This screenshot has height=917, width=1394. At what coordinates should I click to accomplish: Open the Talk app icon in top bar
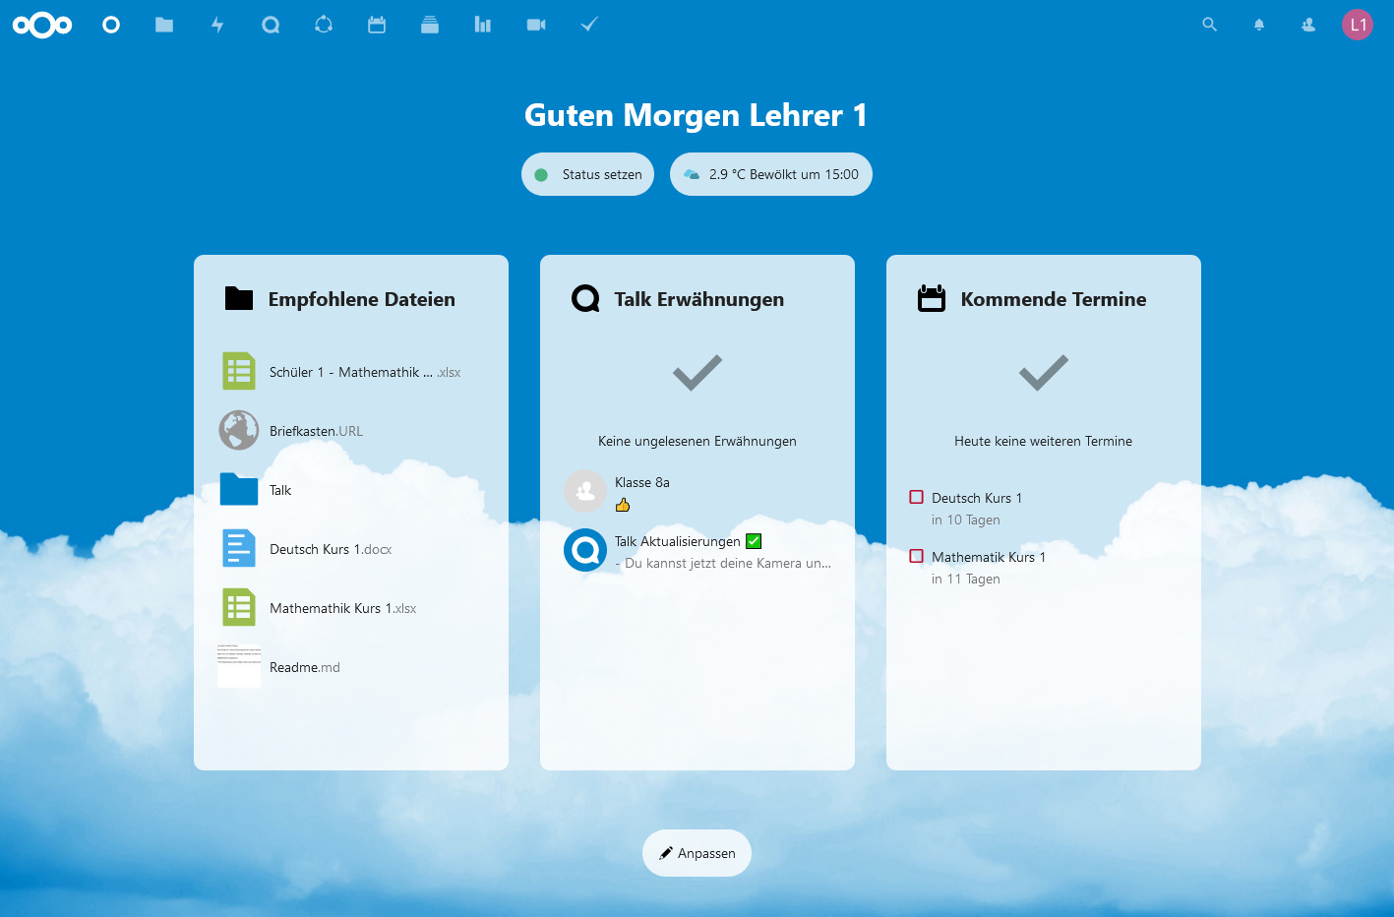click(271, 25)
